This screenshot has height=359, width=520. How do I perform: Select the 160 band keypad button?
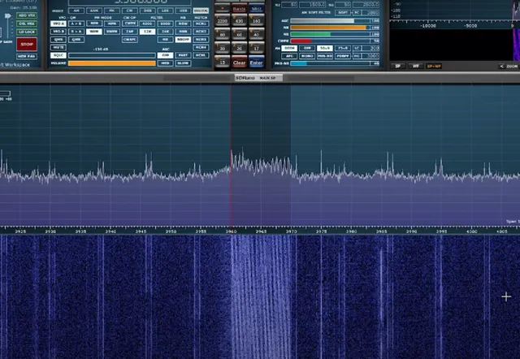click(x=256, y=21)
